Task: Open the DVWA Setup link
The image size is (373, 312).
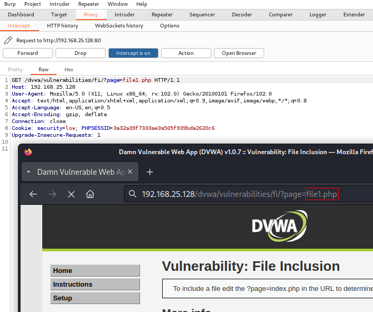Action: (95, 298)
